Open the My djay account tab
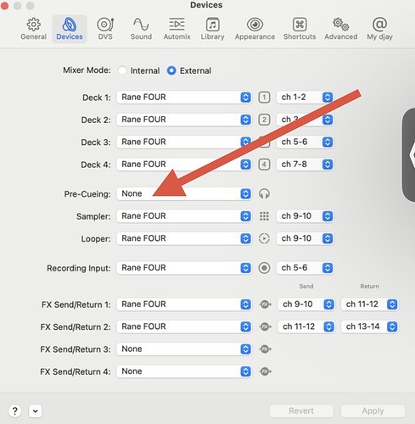Image resolution: width=415 pixels, height=424 pixels. point(379,29)
